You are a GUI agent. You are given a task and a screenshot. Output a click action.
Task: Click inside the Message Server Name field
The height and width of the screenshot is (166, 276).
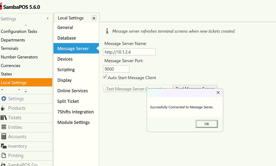129,52
